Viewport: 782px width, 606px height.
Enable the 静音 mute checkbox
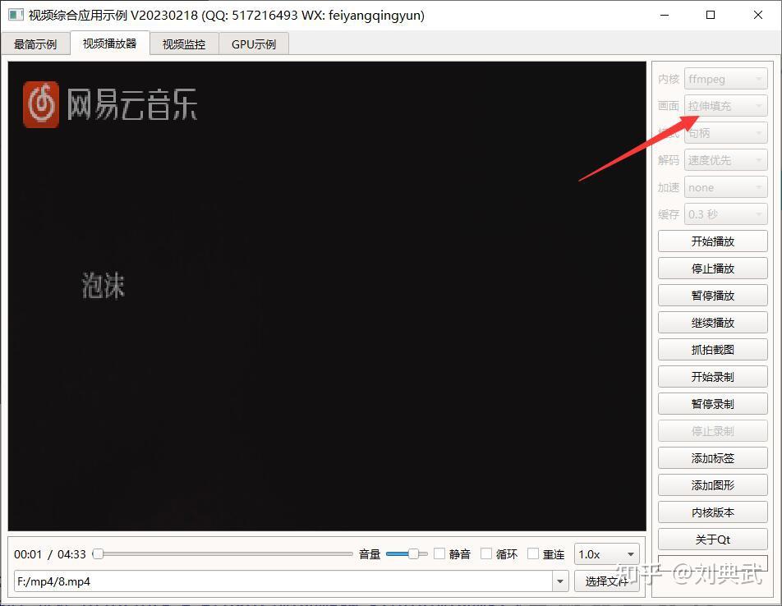click(x=439, y=553)
